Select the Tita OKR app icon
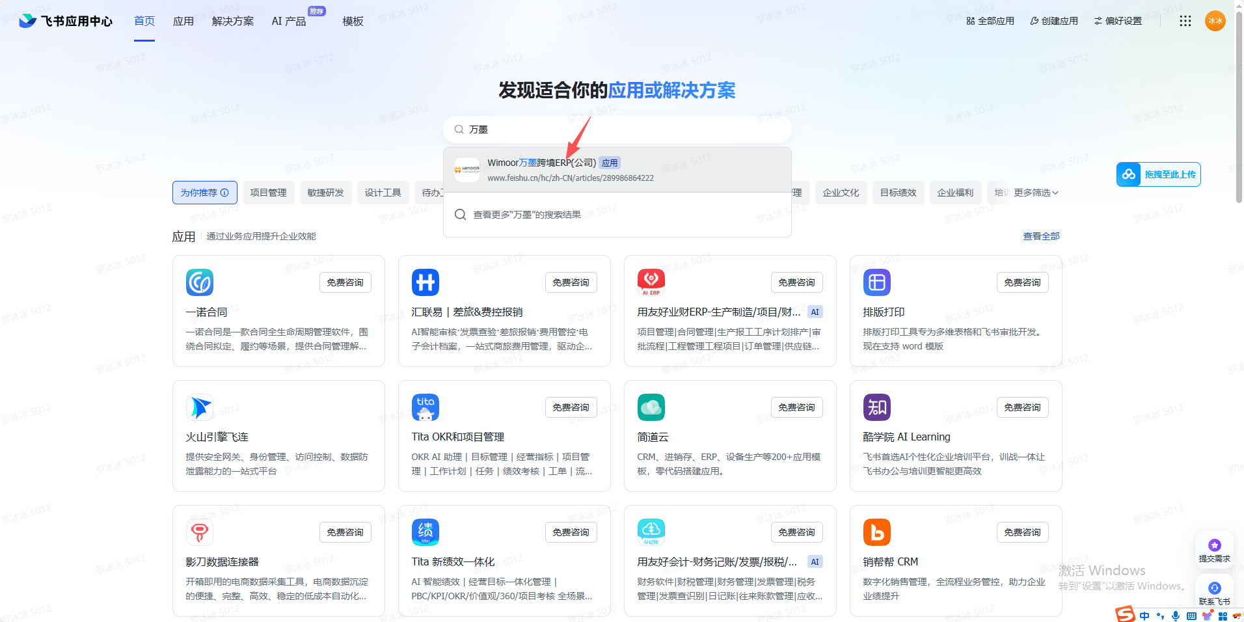 click(x=426, y=407)
